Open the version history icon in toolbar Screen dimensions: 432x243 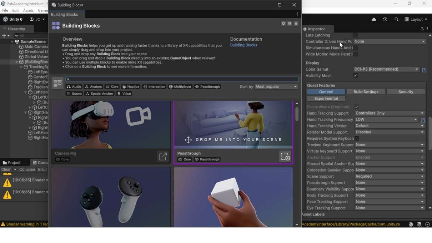coord(385,19)
